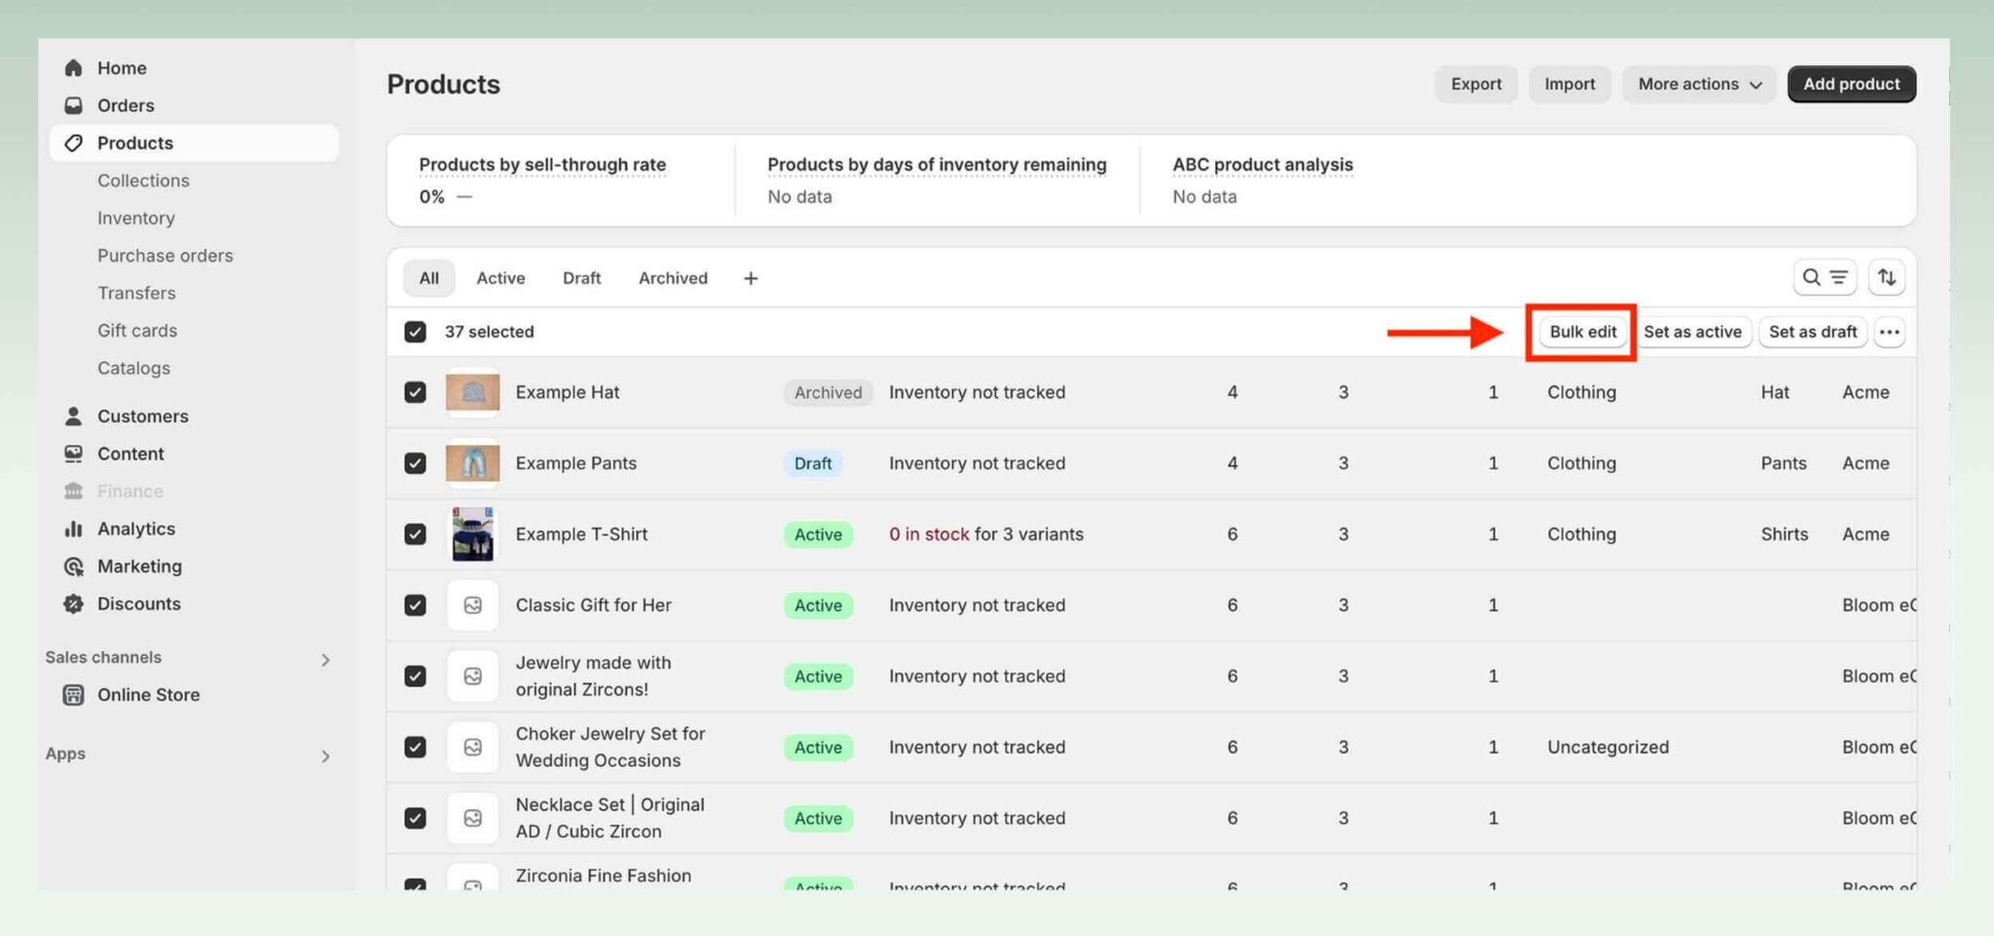Select the Orders icon in sidebar
The height and width of the screenshot is (936, 1994).
pos(74,105)
